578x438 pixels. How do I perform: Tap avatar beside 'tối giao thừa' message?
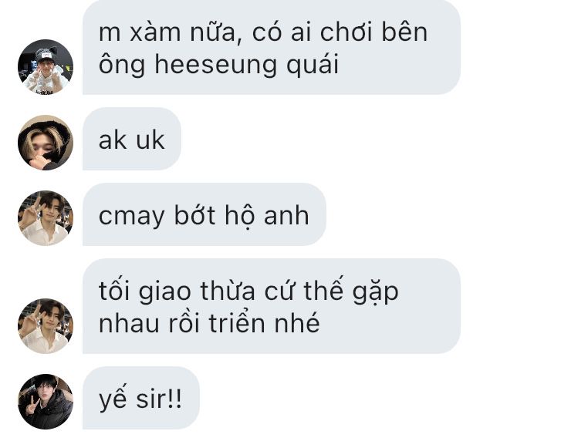(46, 325)
